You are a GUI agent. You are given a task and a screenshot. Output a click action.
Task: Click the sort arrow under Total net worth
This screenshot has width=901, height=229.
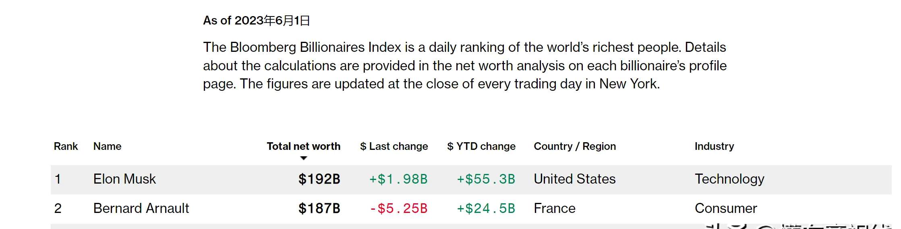point(304,158)
